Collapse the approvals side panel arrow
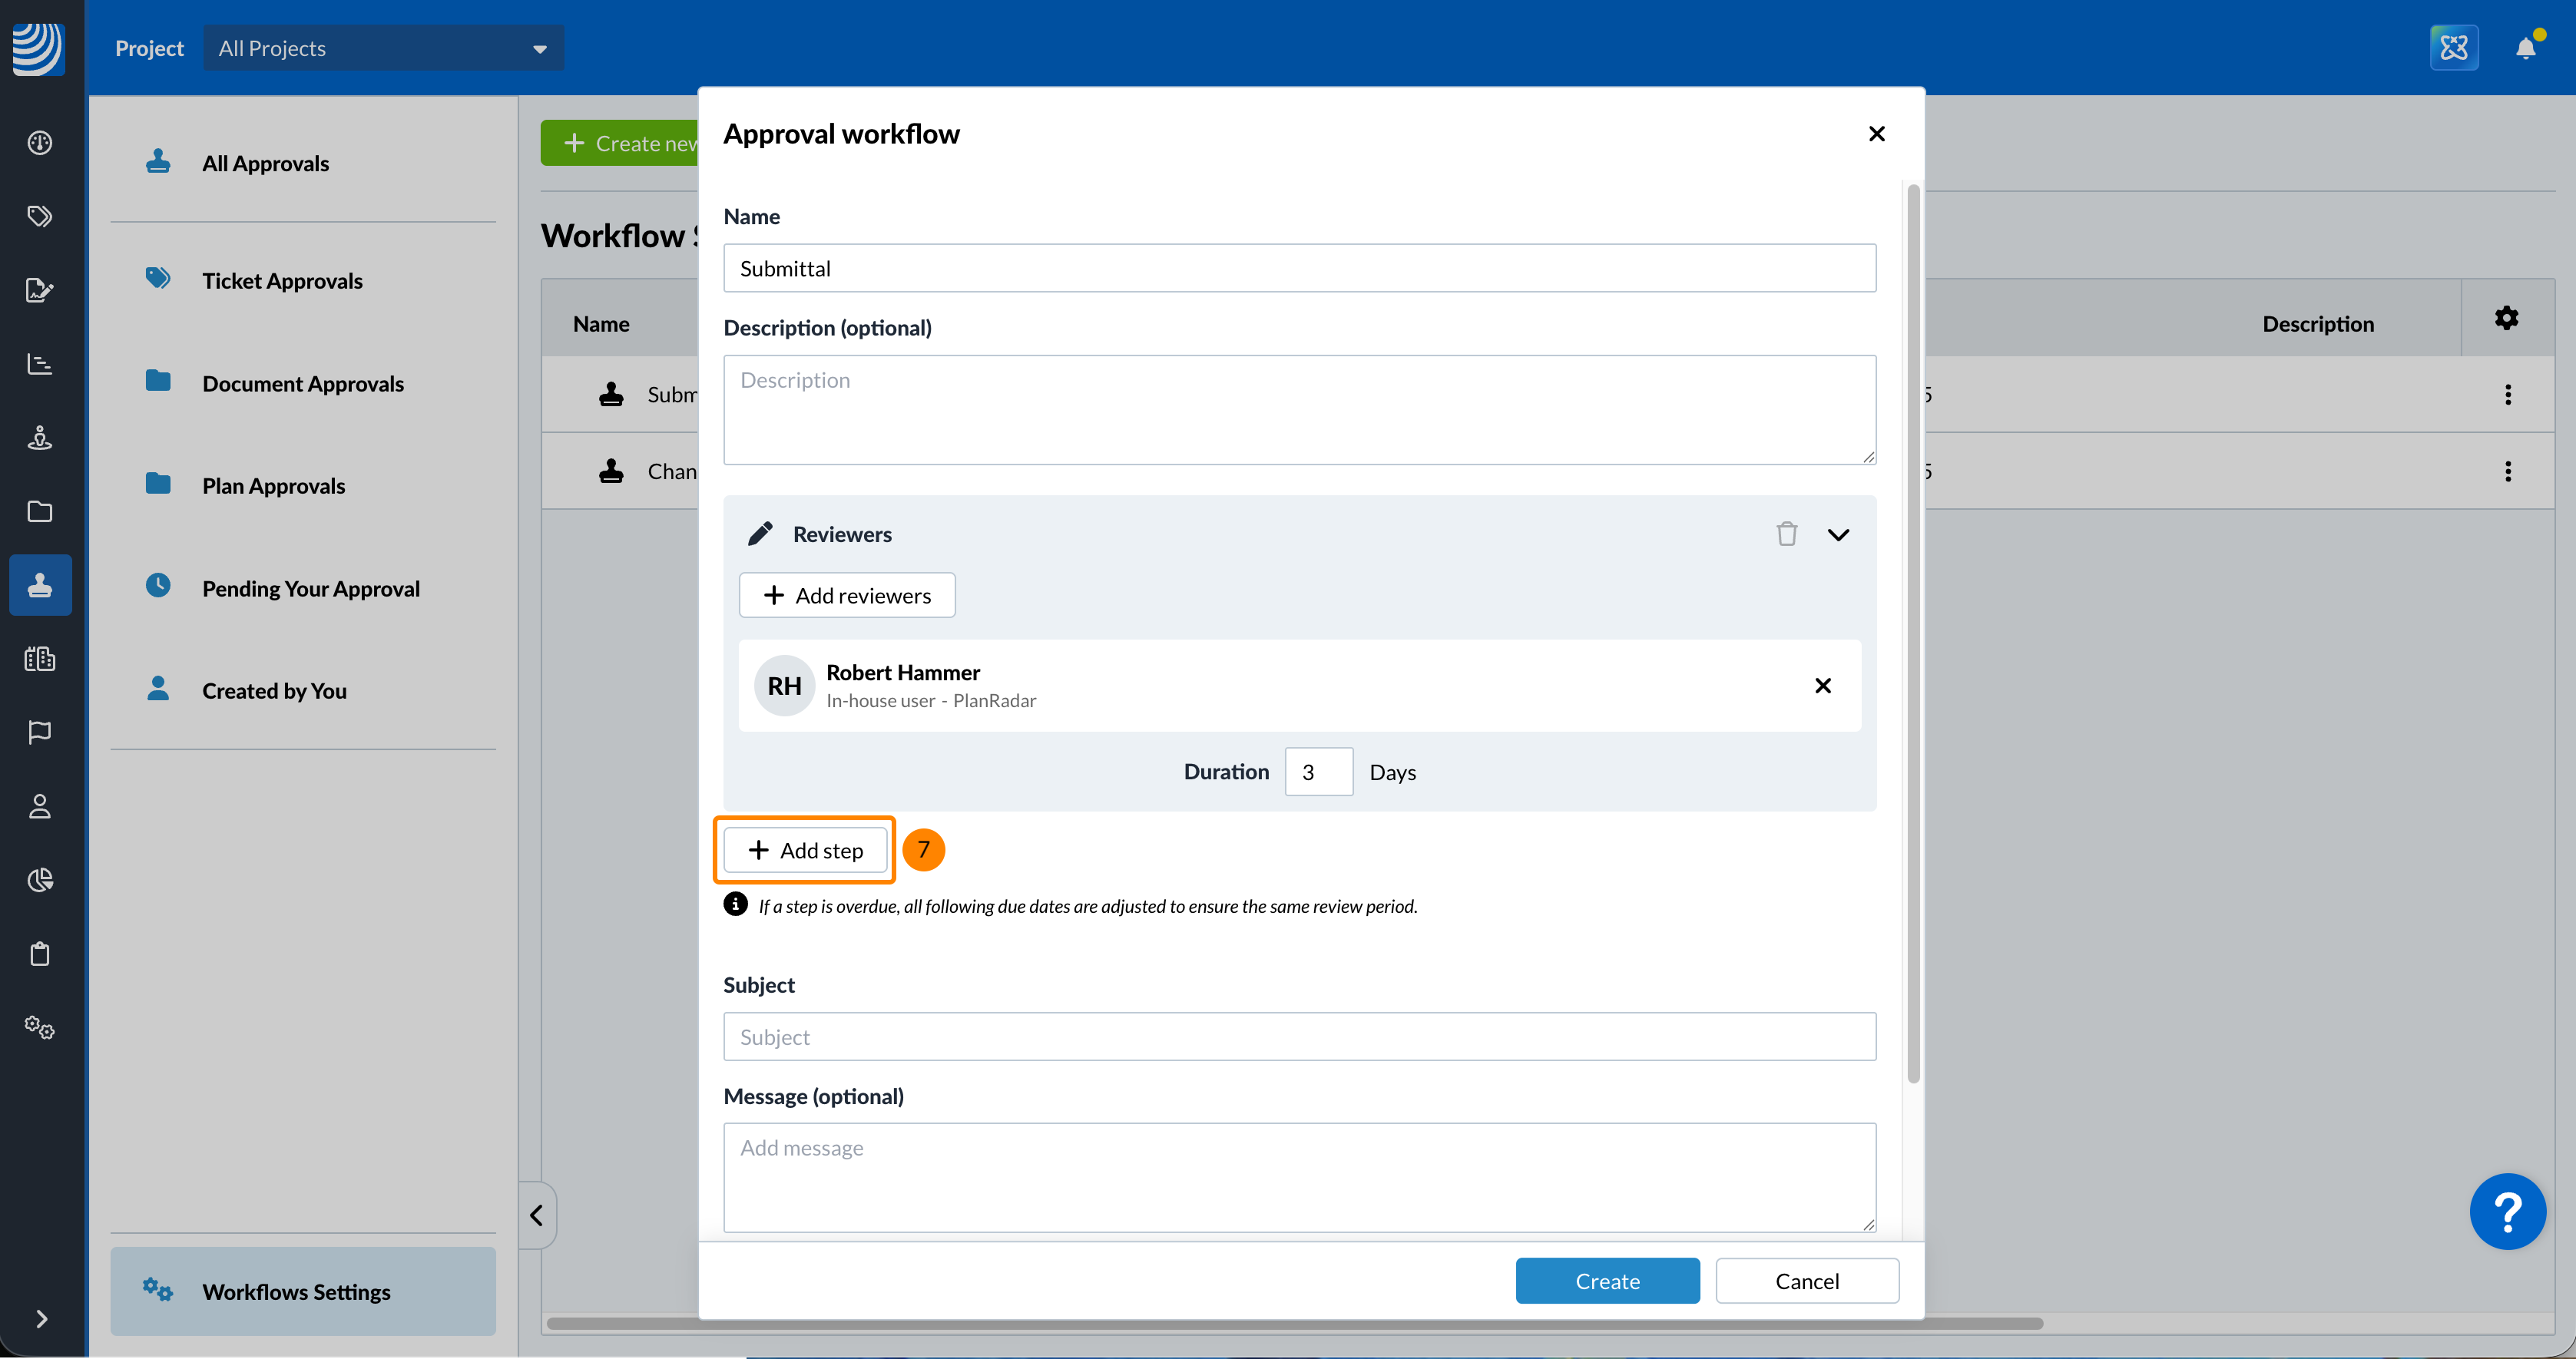2576x1359 pixels. 537,1215
